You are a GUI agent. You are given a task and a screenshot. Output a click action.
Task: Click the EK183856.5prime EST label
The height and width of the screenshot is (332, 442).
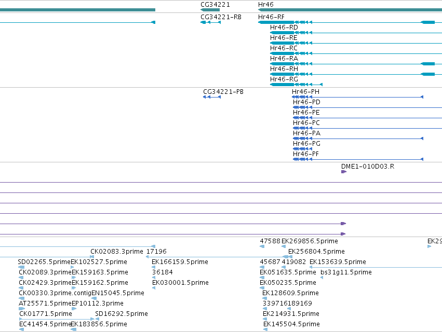pos(99,324)
